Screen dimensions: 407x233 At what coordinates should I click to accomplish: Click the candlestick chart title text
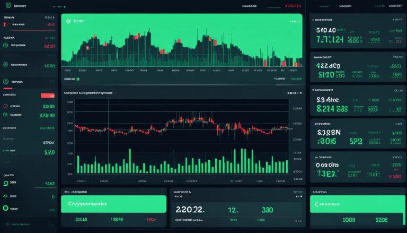pyautogui.click(x=89, y=93)
